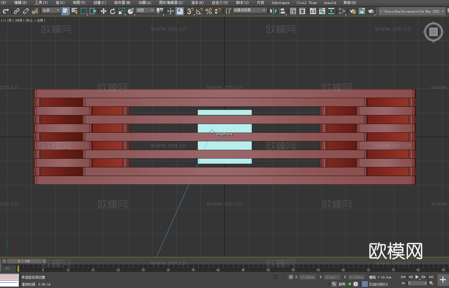Open the selection filter 全部 dropdown
This screenshot has width=449, height=288.
pyautogui.click(x=51, y=10)
